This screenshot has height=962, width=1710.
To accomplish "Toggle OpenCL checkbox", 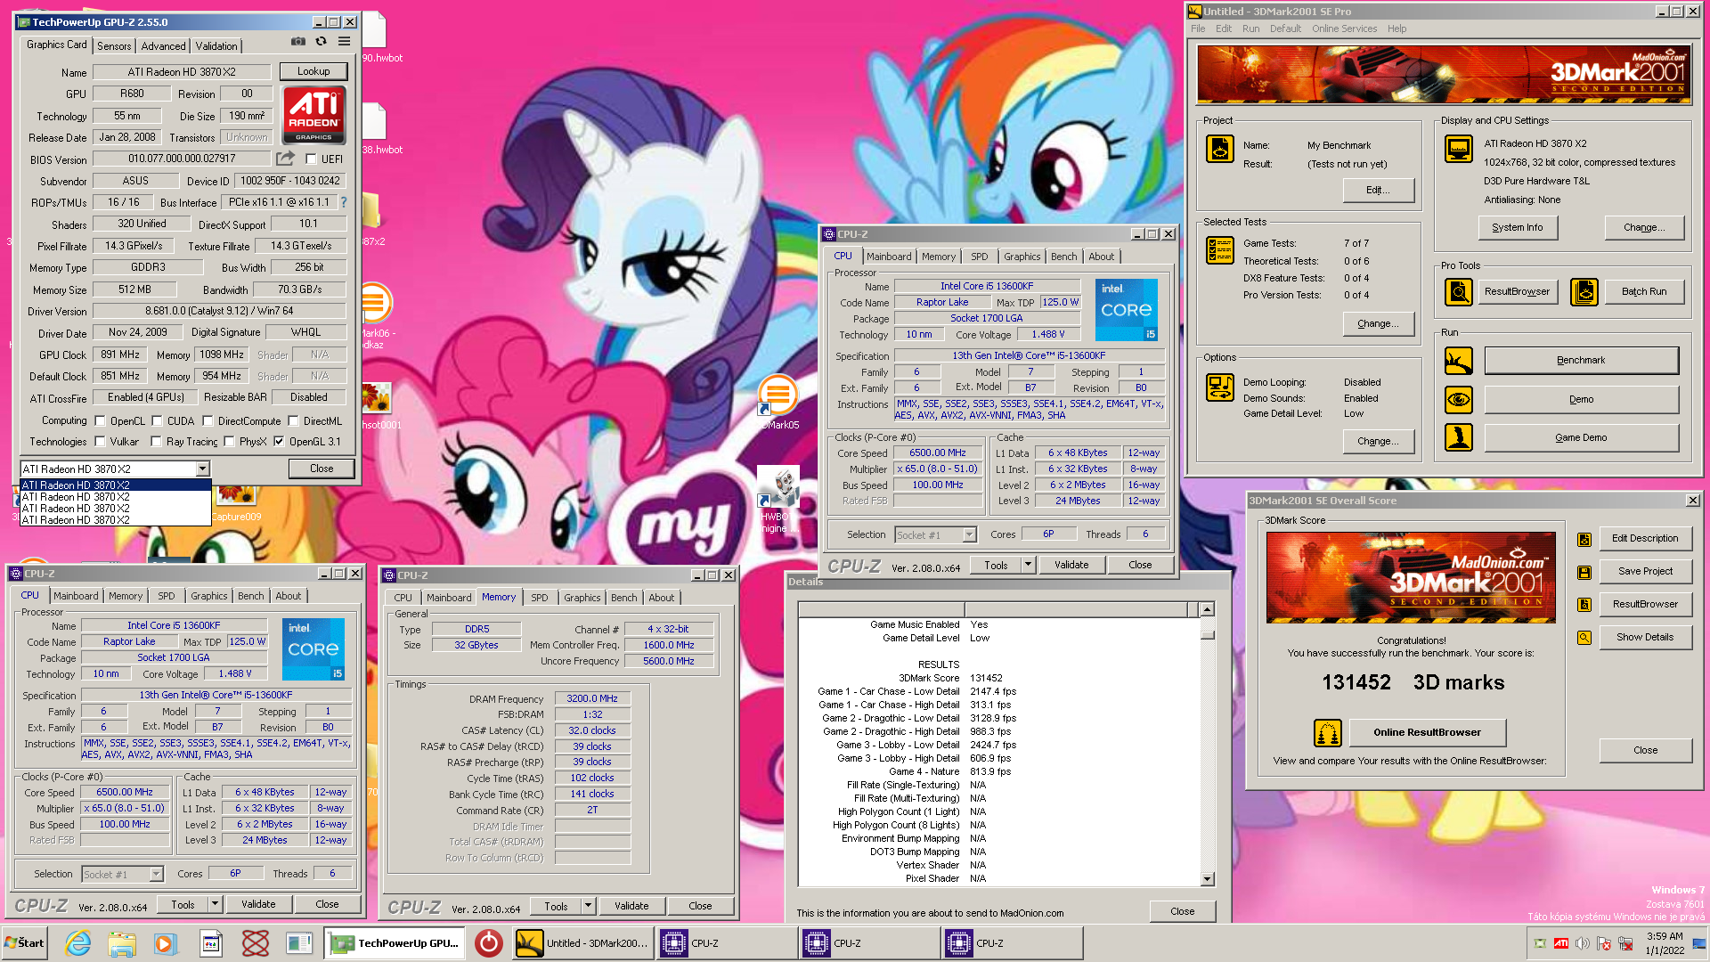I will (101, 421).
